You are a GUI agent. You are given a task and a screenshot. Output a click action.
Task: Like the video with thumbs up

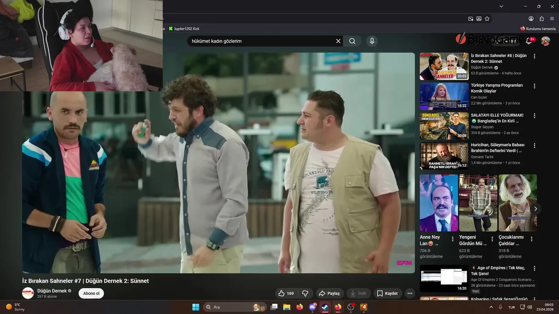286,294
